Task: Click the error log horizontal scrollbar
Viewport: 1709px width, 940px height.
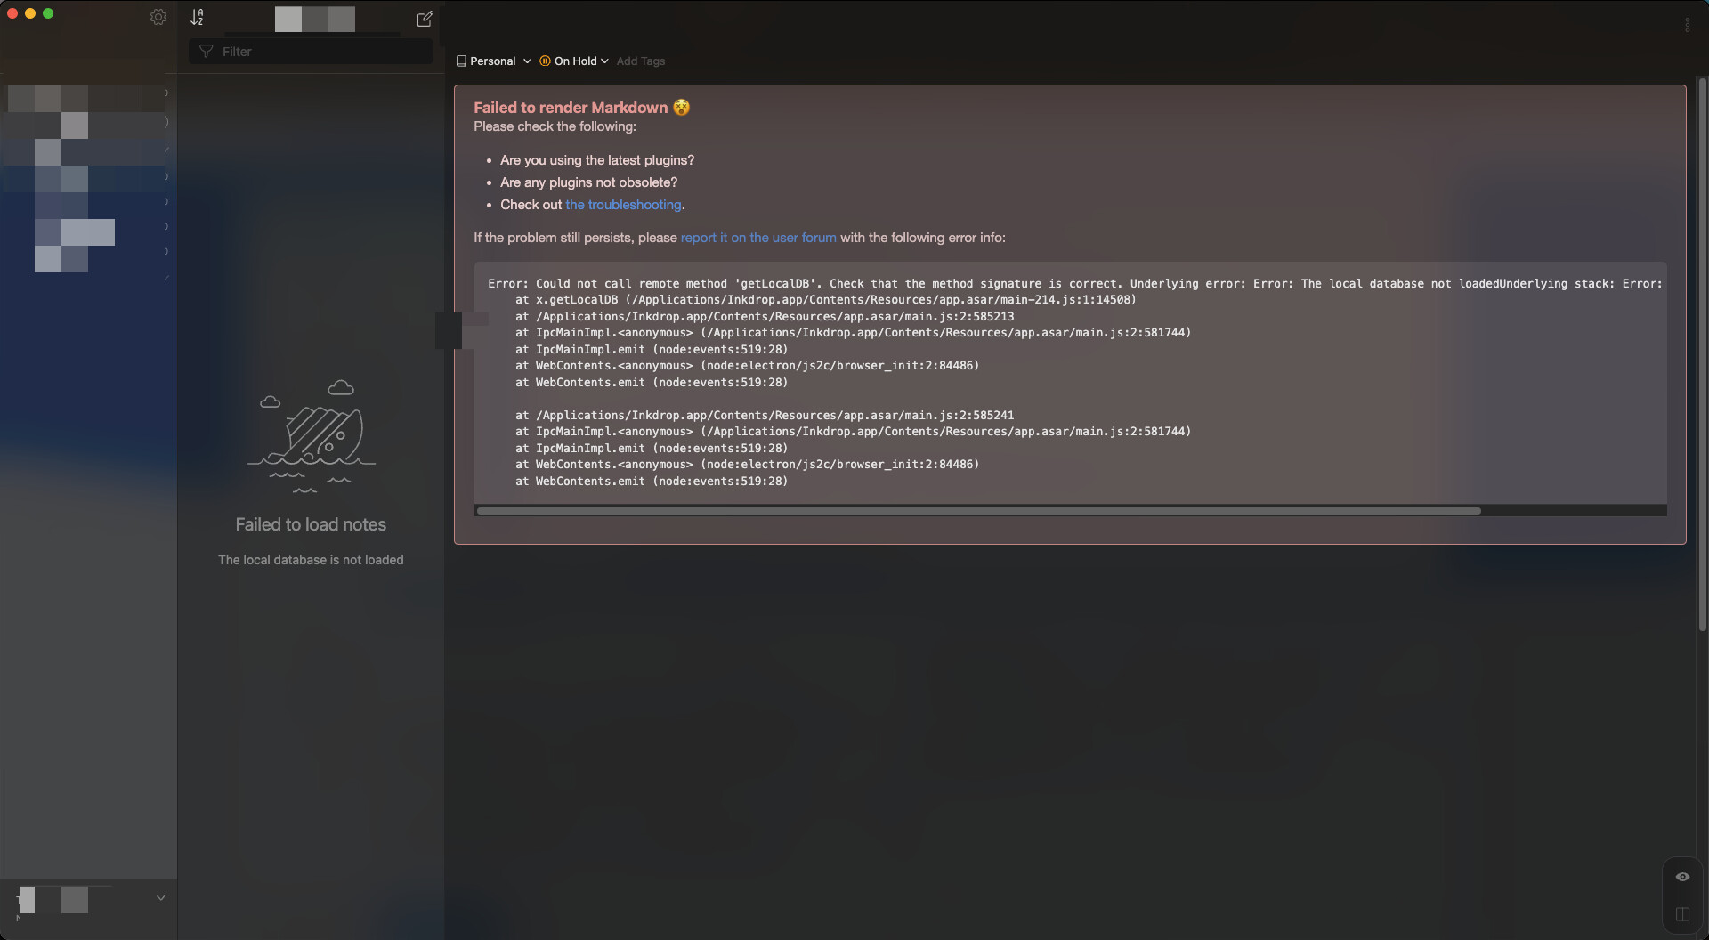Action: [x=977, y=511]
